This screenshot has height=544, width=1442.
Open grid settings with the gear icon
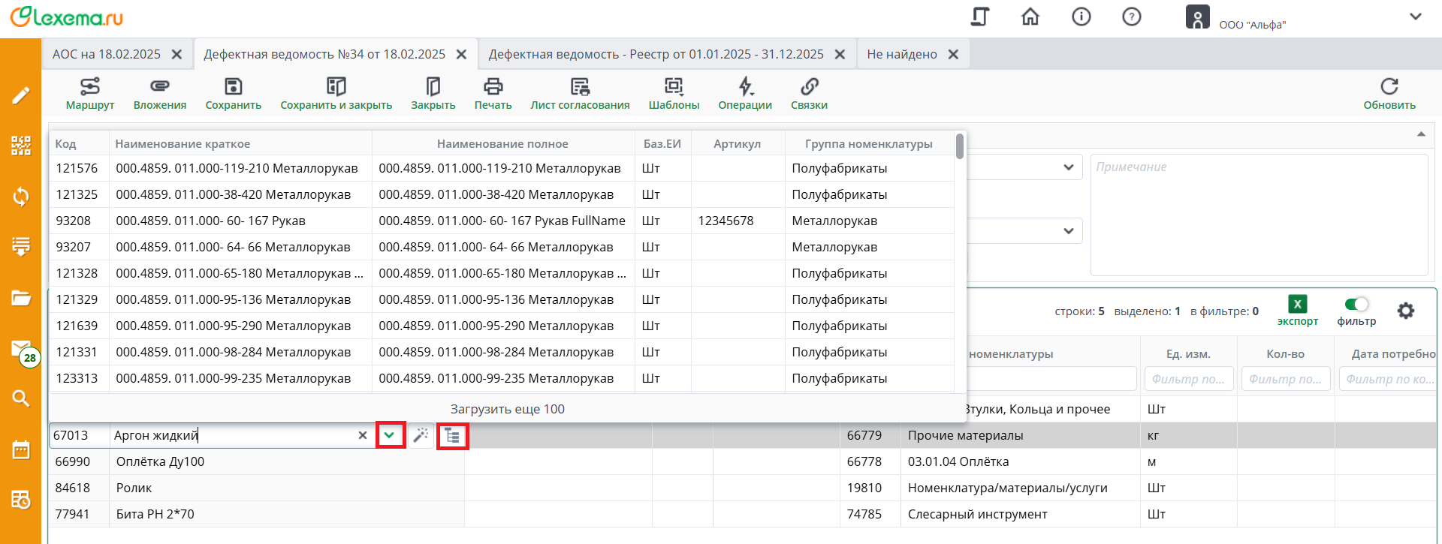point(1405,311)
